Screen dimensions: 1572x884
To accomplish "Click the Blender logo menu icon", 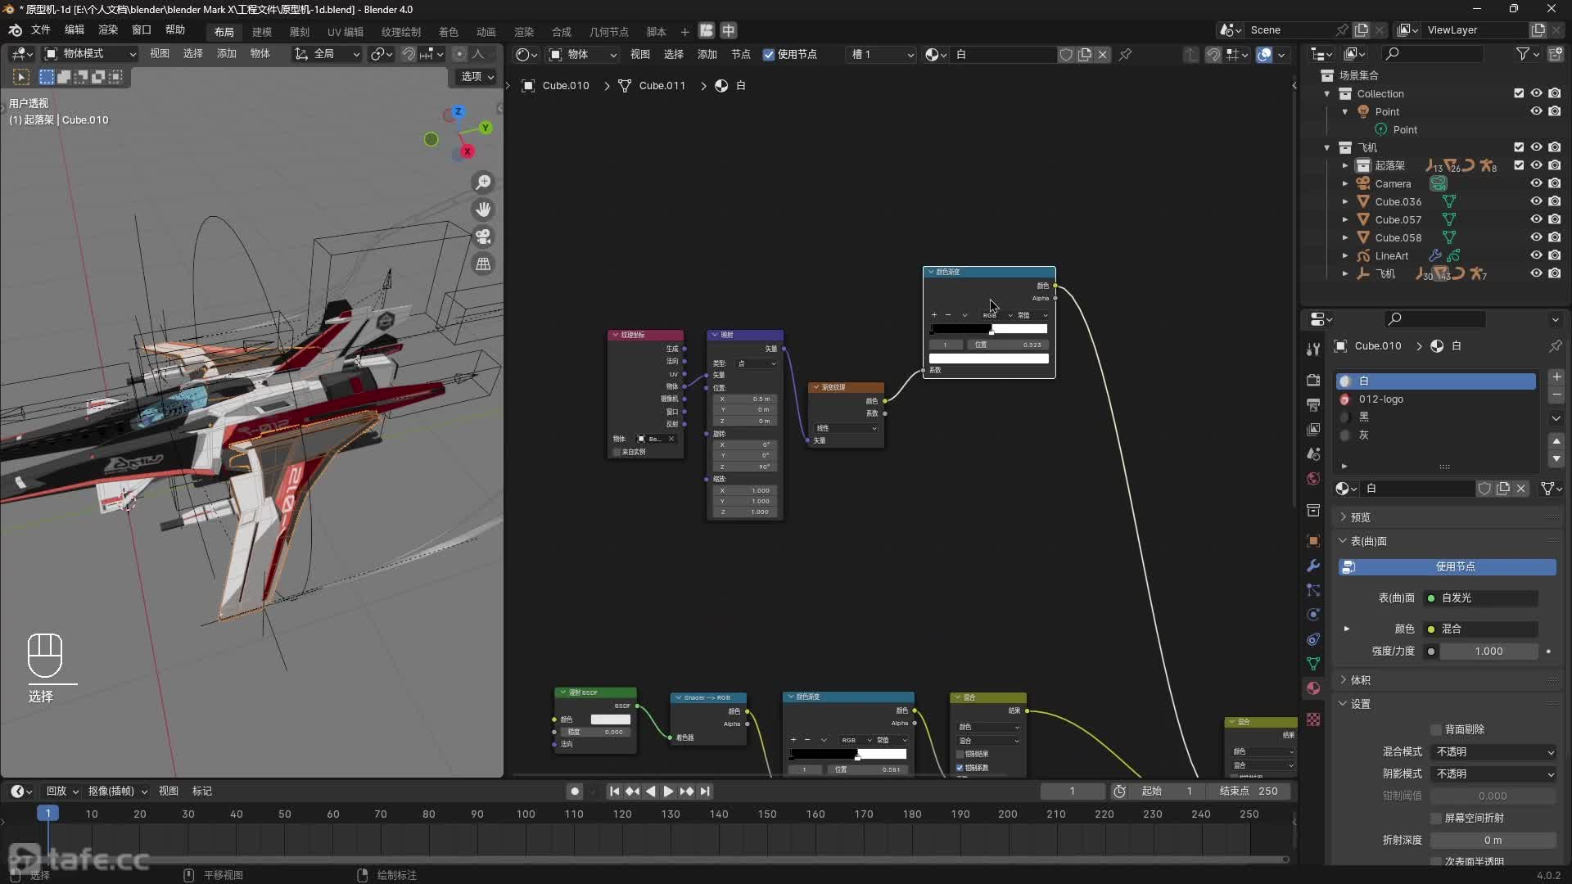I will [x=15, y=30].
